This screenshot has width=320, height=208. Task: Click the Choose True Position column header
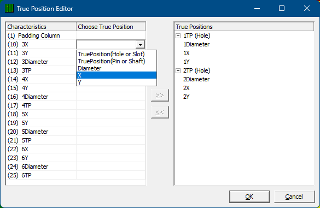pos(111,27)
